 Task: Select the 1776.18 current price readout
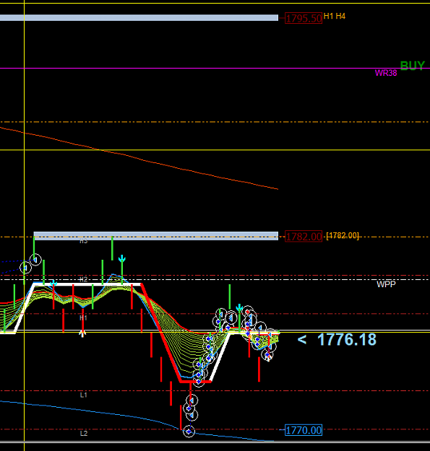pyautogui.click(x=347, y=340)
